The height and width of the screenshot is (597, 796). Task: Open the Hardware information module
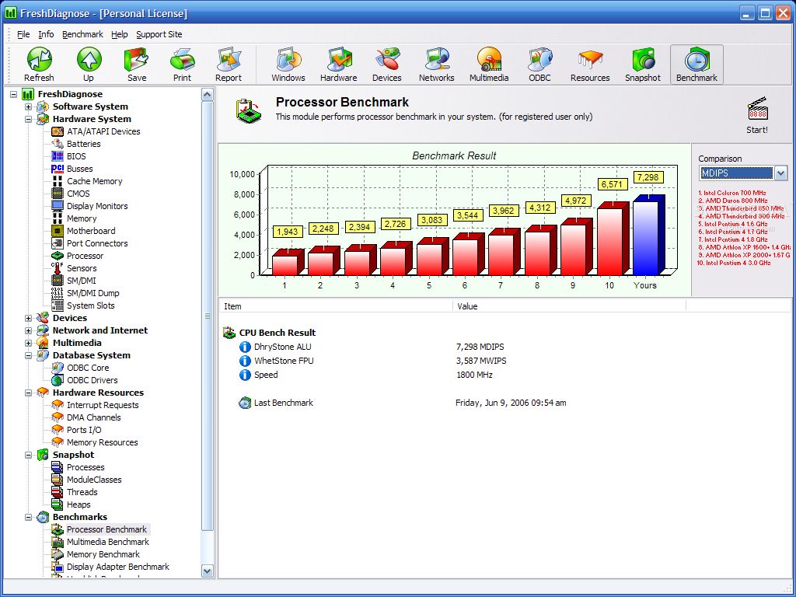(x=338, y=62)
